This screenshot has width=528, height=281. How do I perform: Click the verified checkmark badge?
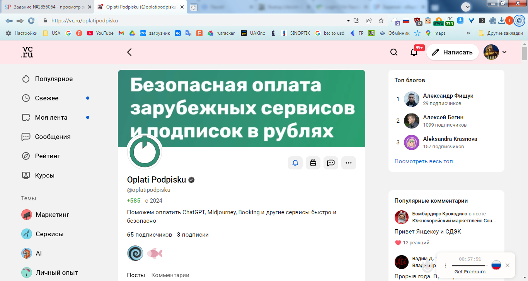pos(191,180)
